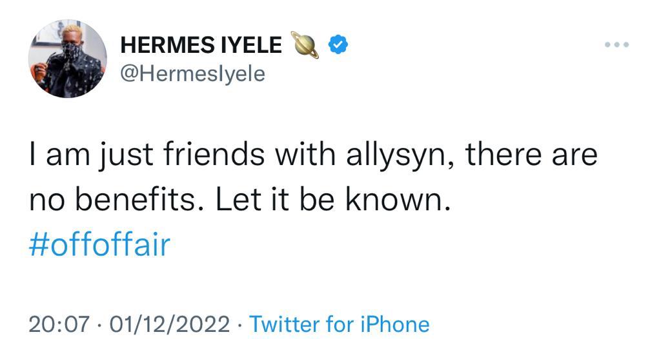The height and width of the screenshot is (339, 661).
Task: Open Hermes Iyele's profile picture
Action: click(x=67, y=59)
